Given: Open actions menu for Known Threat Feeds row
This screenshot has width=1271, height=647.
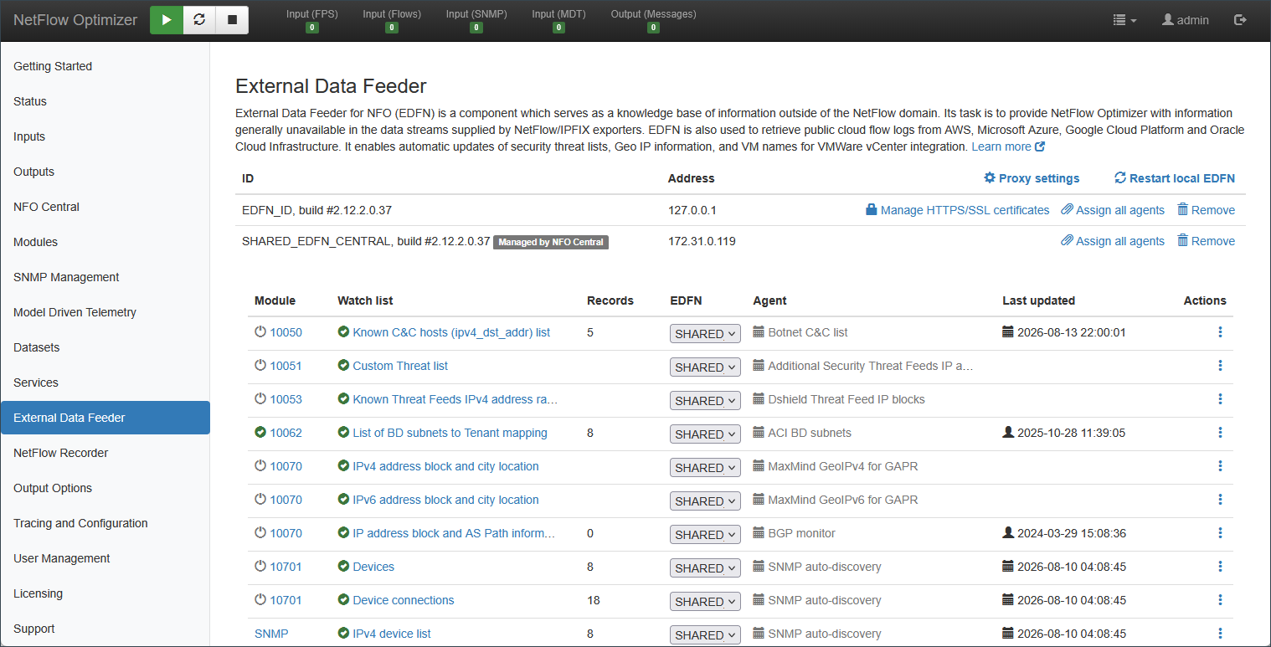Looking at the screenshot, I should 1220,399.
